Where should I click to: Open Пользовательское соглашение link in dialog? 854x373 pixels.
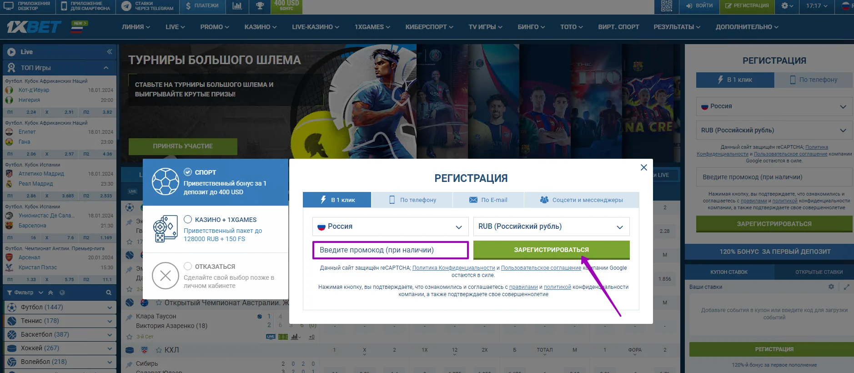(541, 268)
